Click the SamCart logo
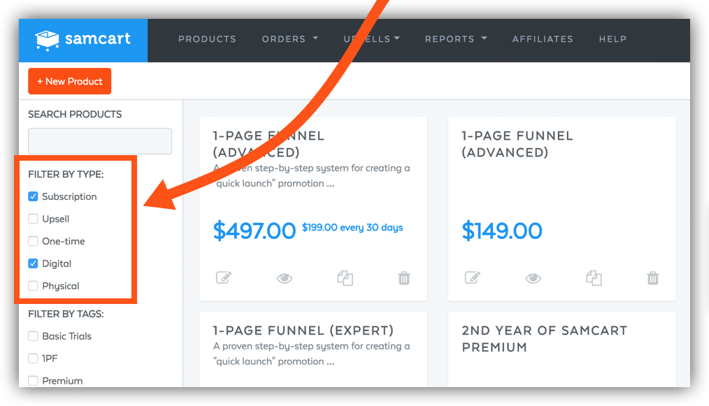This screenshot has height=406, width=709. click(83, 40)
